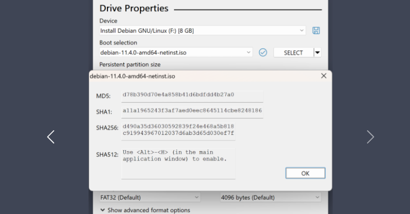Image resolution: width=410 pixels, height=214 pixels.
Task: Open the Boot selection ISO dropdown
Action: (176, 53)
